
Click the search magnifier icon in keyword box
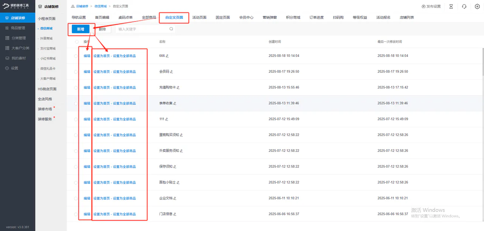tap(171, 29)
